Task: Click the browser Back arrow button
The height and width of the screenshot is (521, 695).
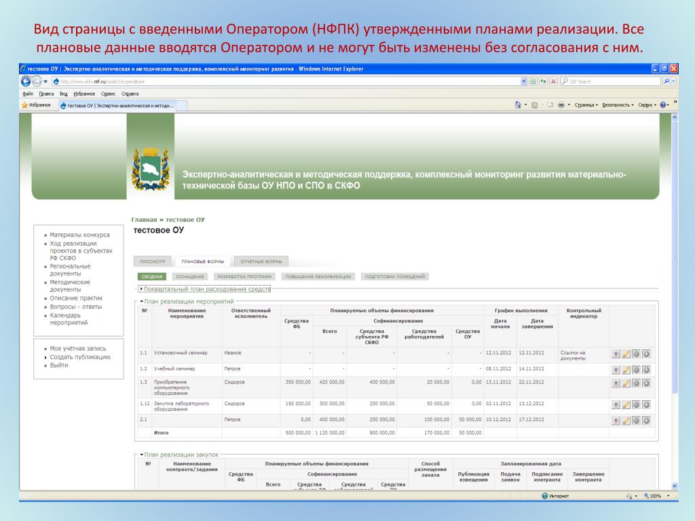Action: pyautogui.click(x=26, y=81)
